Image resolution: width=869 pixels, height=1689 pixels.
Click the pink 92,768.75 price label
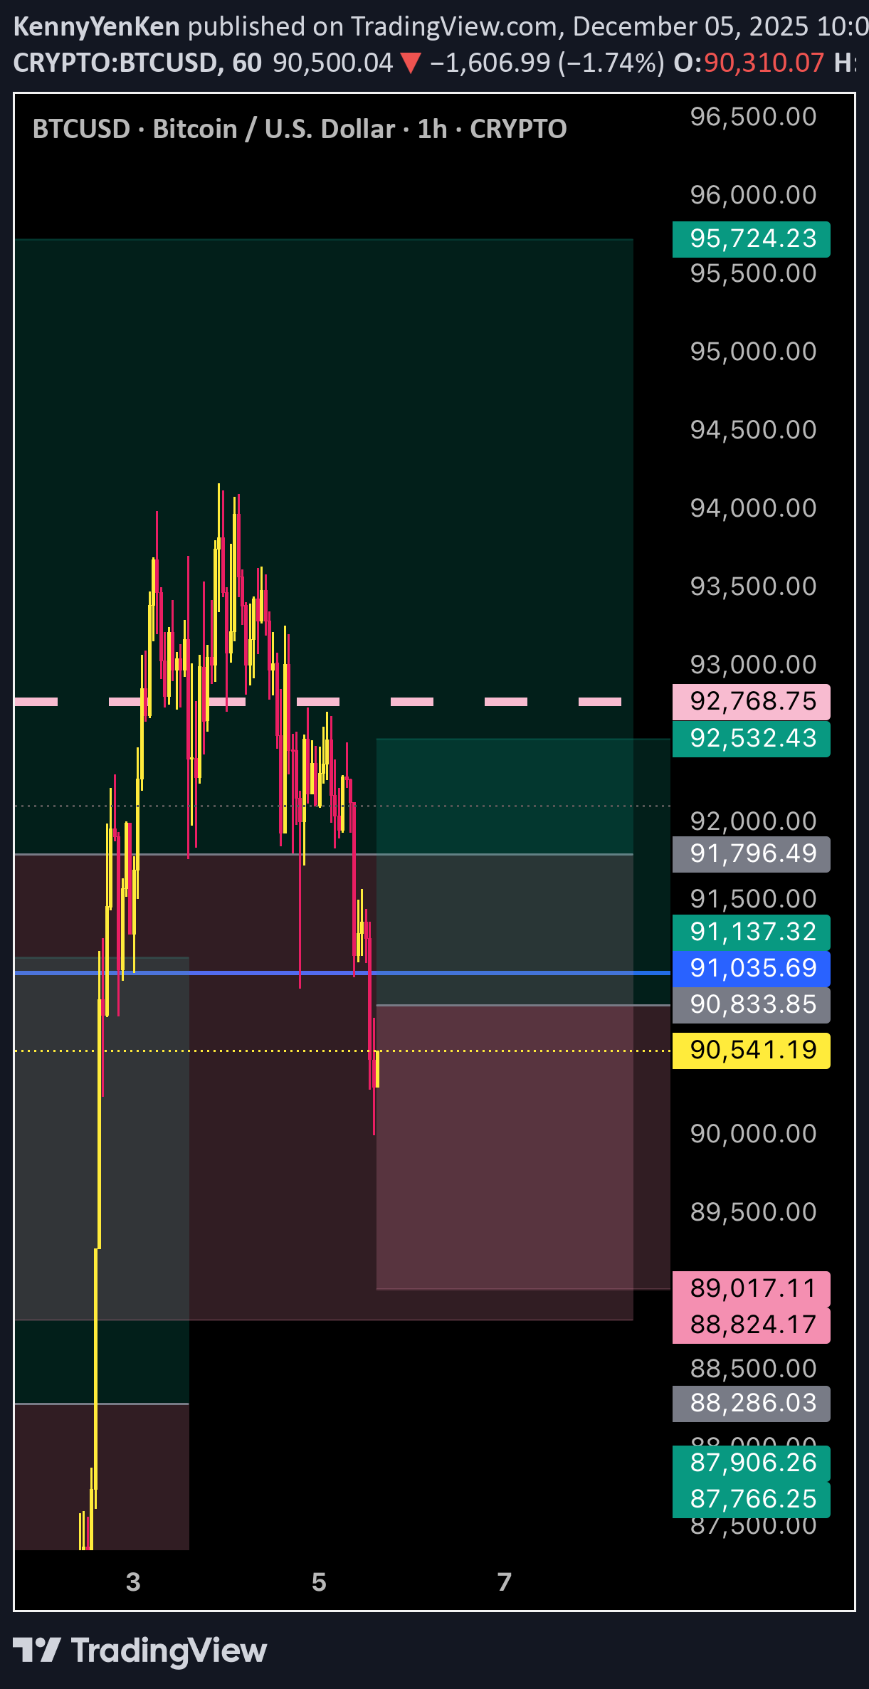752,702
